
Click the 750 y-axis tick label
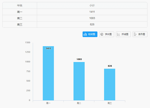(x=28, y=71)
